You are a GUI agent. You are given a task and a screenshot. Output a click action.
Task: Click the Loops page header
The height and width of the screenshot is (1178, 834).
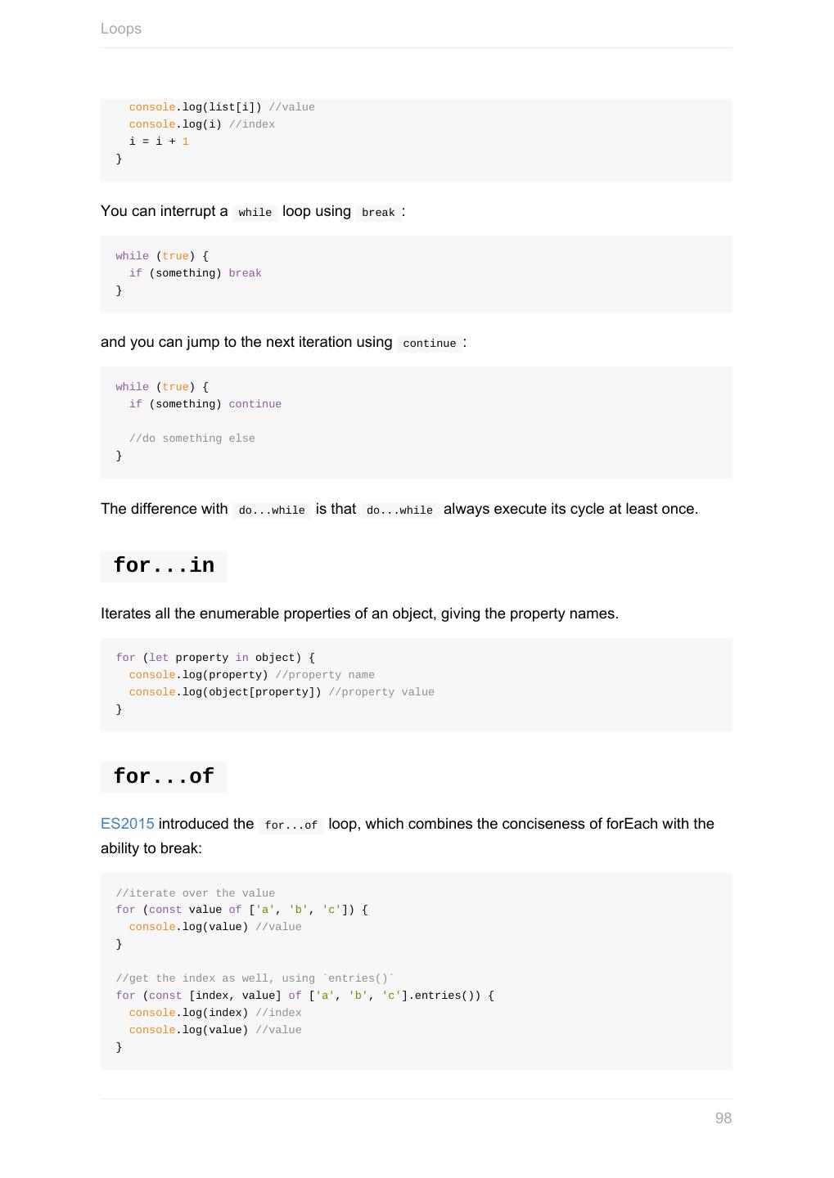[121, 29]
